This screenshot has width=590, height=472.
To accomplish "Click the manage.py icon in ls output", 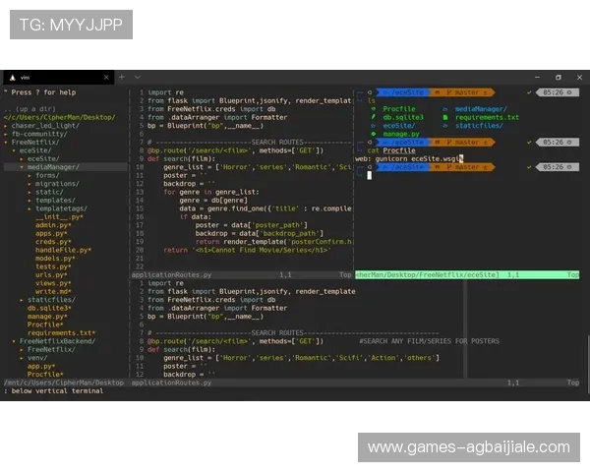I will 374,134.
